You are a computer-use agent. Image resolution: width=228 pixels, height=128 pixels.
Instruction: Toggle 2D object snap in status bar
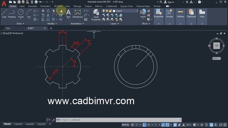[167, 125]
